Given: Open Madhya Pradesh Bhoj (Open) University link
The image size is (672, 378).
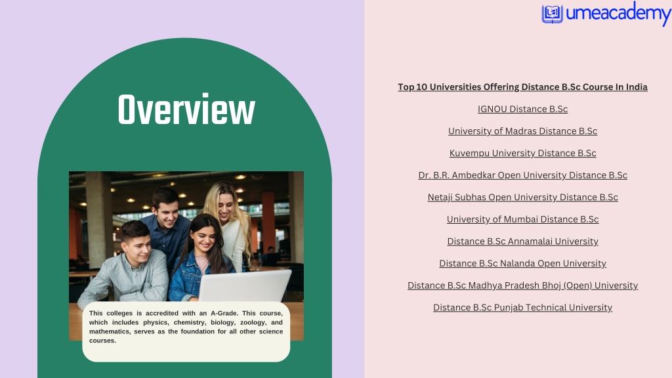Looking at the screenshot, I should click(522, 285).
